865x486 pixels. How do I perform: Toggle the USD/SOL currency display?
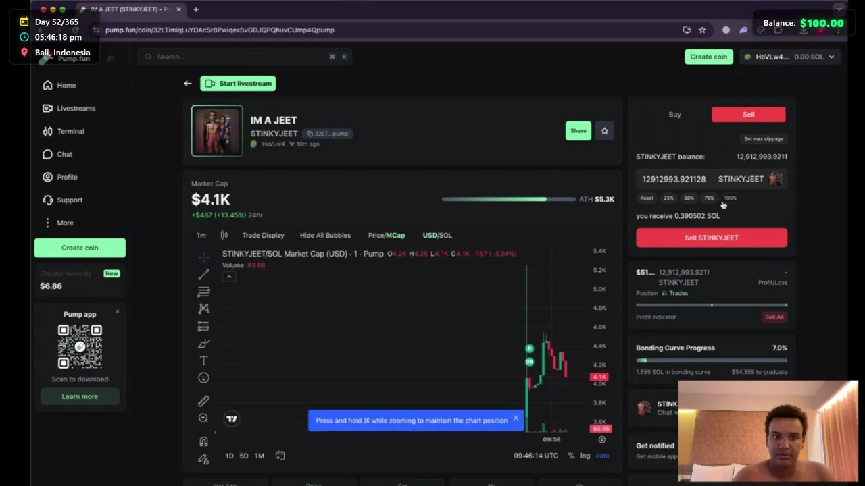pos(437,235)
